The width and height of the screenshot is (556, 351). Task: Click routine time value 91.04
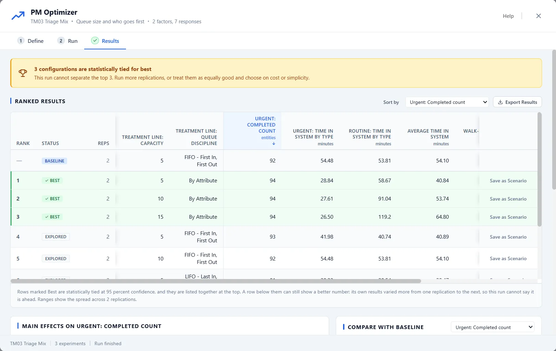(x=384, y=199)
